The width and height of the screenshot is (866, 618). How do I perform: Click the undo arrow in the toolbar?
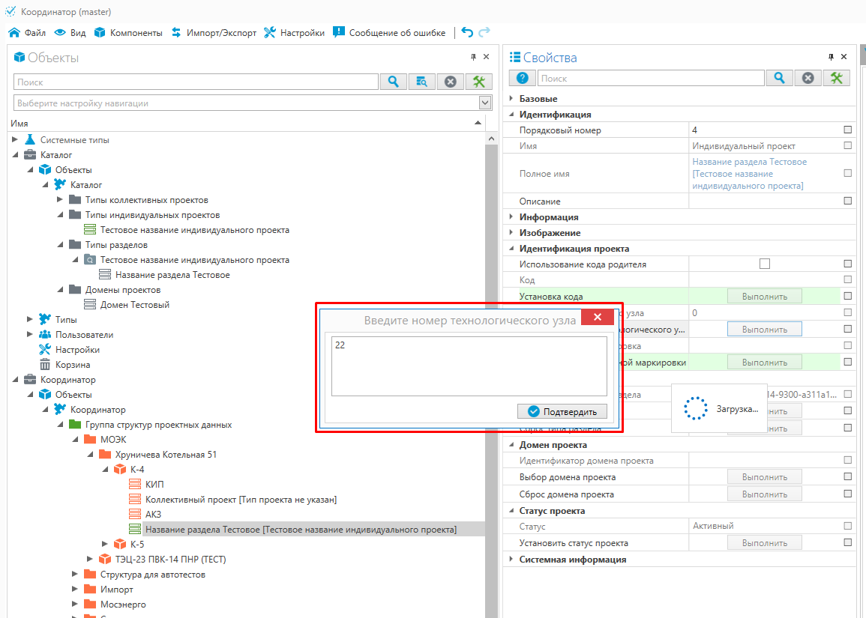point(467,32)
